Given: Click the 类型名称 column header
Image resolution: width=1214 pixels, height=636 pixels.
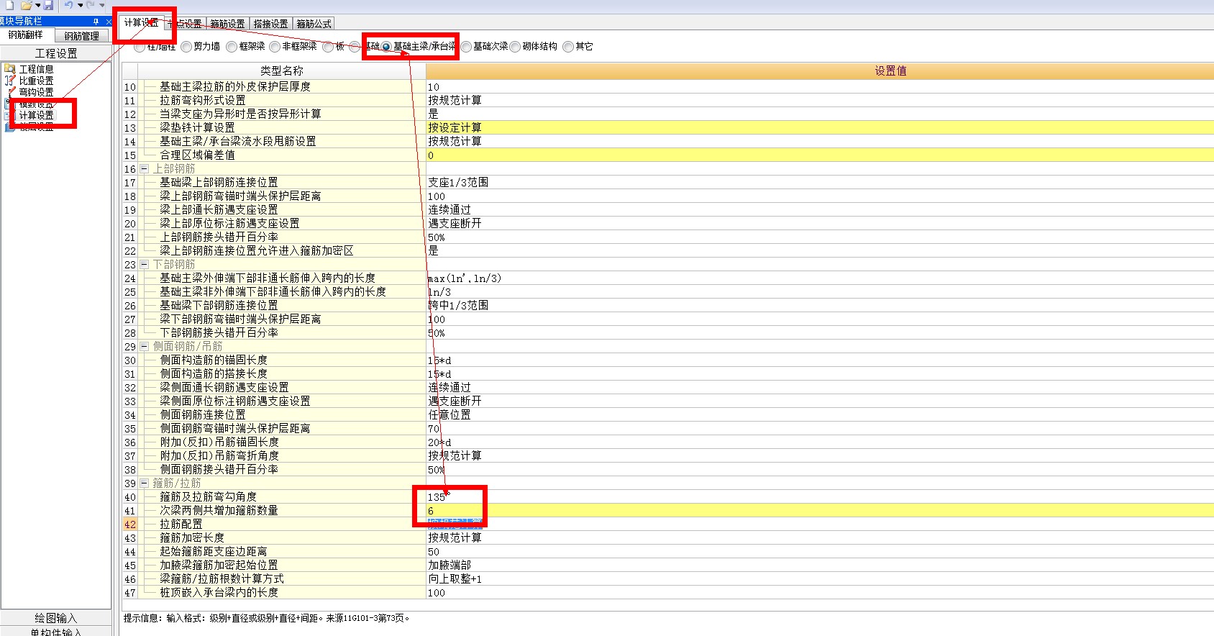Looking at the screenshot, I should point(282,71).
